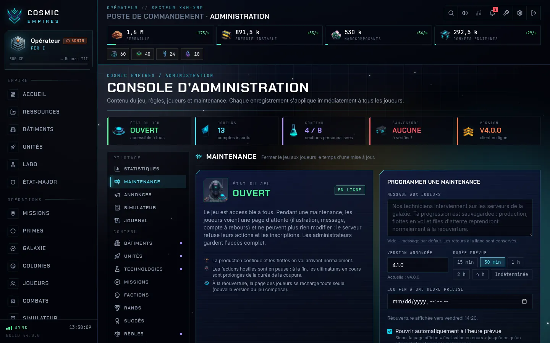Toggle the music note icon
The height and width of the screenshot is (343, 550).
point(479,13)
